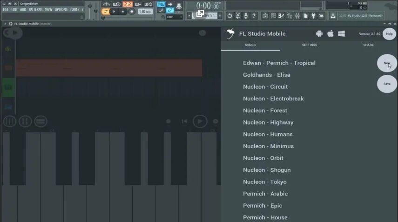Click the round Help button
398x222 pixels.
389,33
